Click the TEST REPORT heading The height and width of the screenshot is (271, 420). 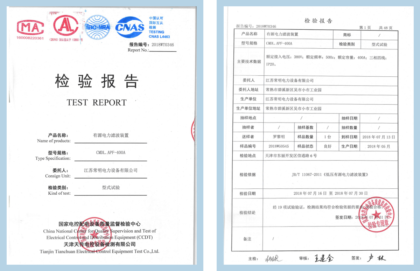pos(97,103)
